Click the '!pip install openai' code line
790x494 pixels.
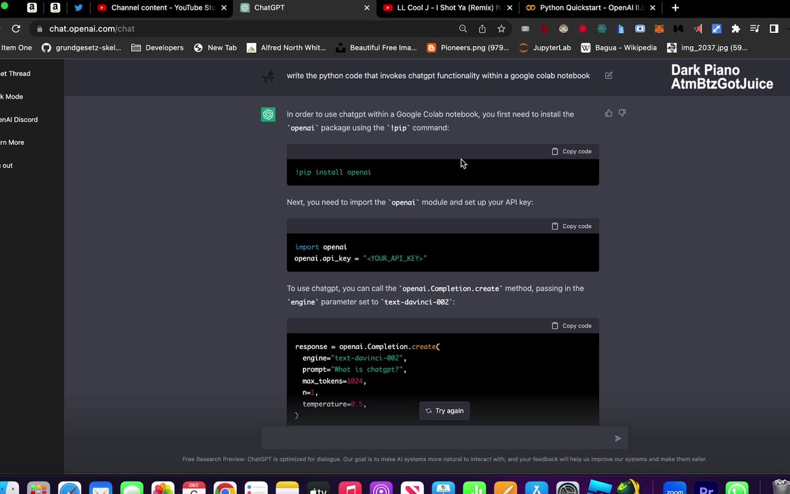pos(333,172)
